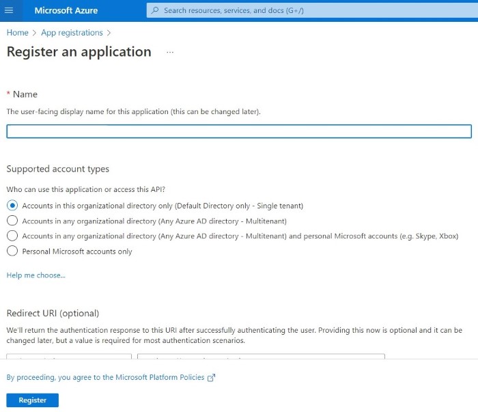Image resolution: width=478 pixels, height=412 pixels.
Task: Open Help me choose link
Action: [36, 275]
